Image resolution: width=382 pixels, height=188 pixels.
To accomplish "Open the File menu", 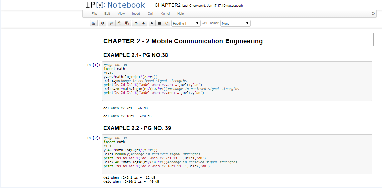I will coord(94,14).
